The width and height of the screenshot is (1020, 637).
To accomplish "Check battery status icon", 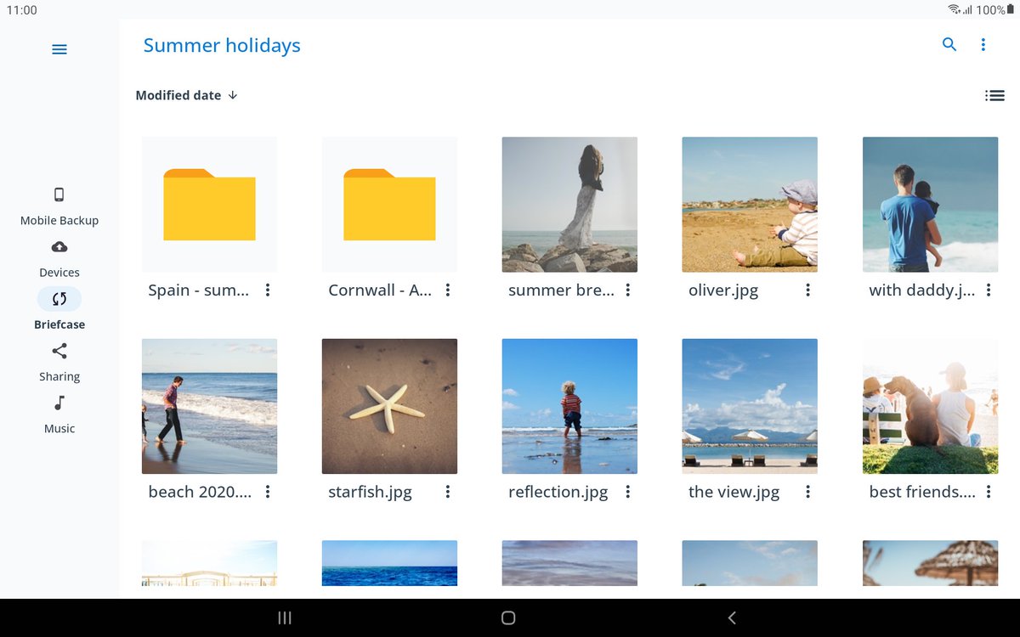I will click(x=1010, y=9).
